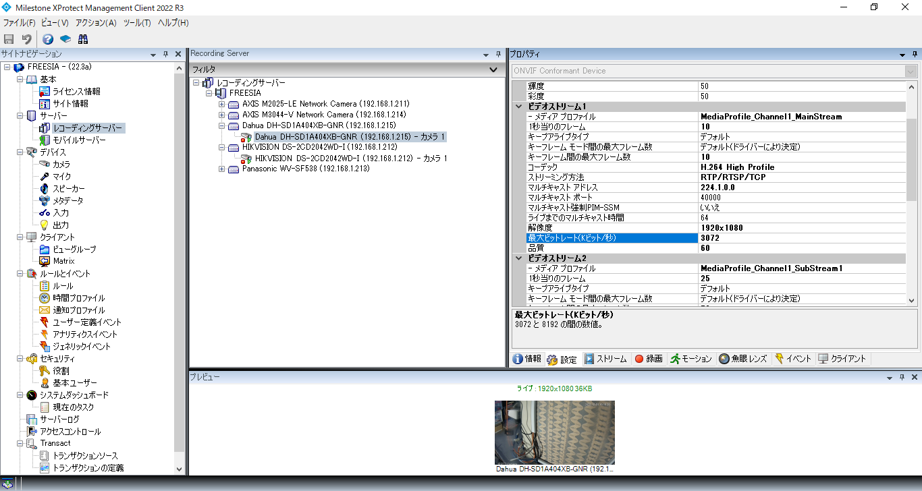Select マイク device node
The image size is (922, 491).
coord(61,177)
